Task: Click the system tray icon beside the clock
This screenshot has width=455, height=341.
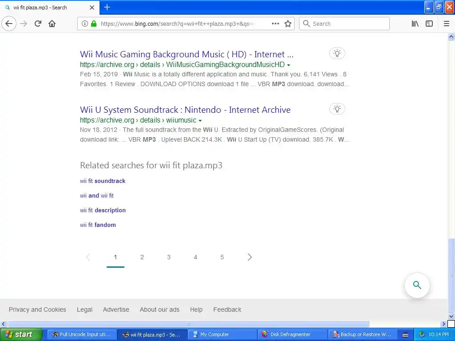Action: 422,335
